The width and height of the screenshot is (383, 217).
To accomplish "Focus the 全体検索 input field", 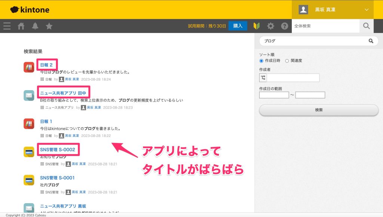I will click(326, 26).
